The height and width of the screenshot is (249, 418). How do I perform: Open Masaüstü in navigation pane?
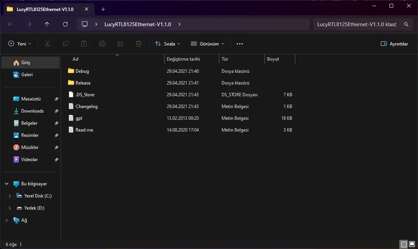30,99
